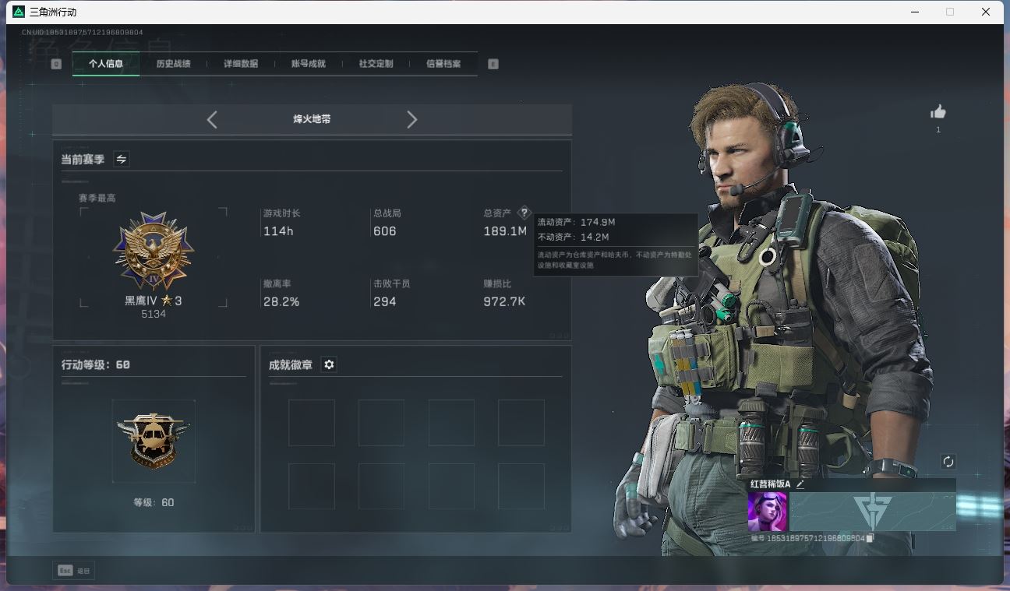The width and height of the screenshot is (1010, 591).
Task: Open the 成就徽章 gear settings
Action: pos(329,364)
